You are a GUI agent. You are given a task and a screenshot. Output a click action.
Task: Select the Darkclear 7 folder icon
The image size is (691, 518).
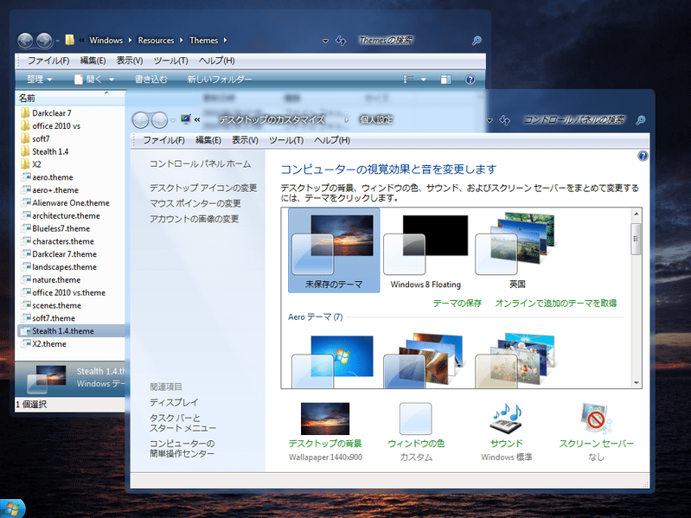coord(26,112)
